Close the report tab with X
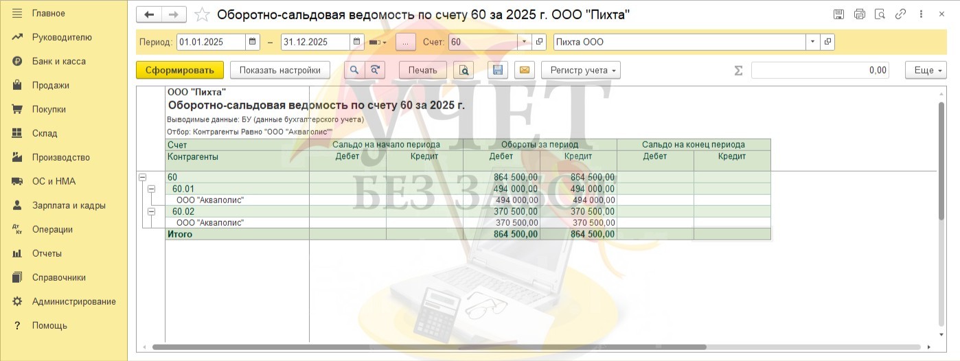Image resolution: width=960 pixels, height=361 pixels. tap(942, 14)
